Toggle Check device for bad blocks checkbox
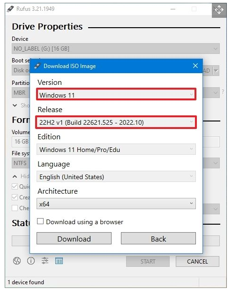232x295 pixels. (15, 208)
